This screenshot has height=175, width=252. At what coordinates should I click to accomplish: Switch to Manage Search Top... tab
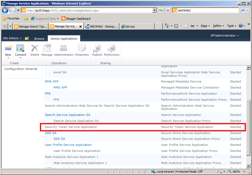31,26
